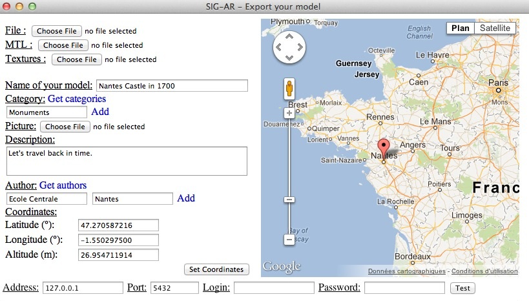Click the Bordeaux label on the map
The width and height of the screenshot is (529, 301).
(x=413, y=256)
